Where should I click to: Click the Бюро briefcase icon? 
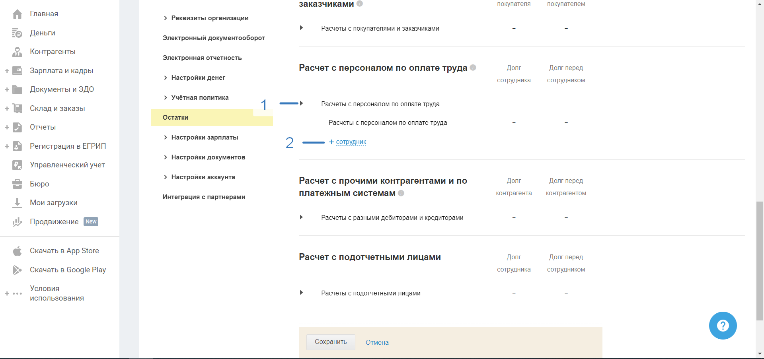(17, 184)
